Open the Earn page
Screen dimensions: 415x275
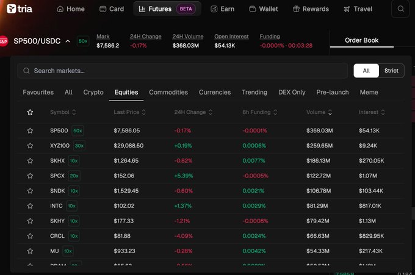222,9
